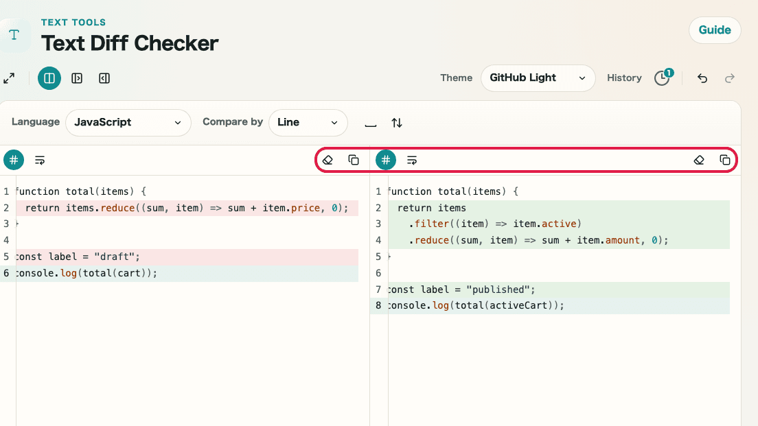Click the whitespace underscore icon
The height and width of the screenshot is (426, 758).
pyautogui.click(x=370, y=123)
